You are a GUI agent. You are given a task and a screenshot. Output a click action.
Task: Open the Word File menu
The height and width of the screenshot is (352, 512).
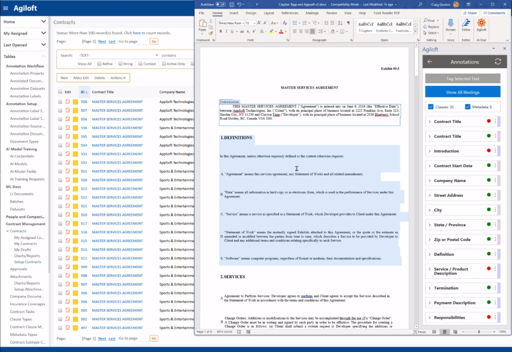(x=201, y=13)
